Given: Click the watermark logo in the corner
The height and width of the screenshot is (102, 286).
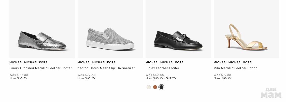Looking at the screenshot, I should [271, 93].
